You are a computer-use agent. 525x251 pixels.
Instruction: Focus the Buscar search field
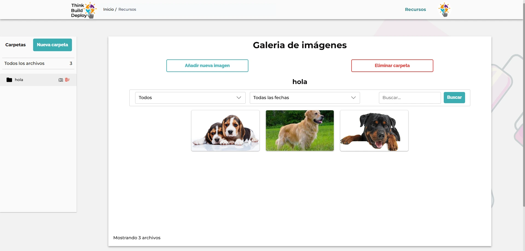coord(410,98)
